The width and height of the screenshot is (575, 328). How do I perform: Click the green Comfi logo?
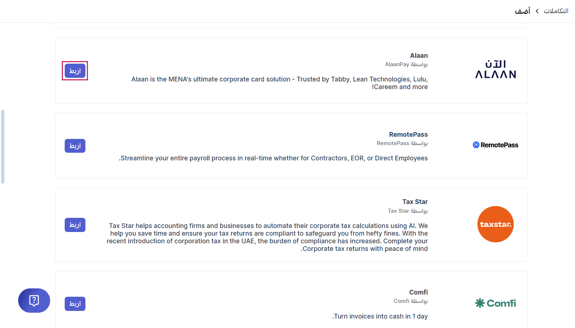(x=495, y=303)
